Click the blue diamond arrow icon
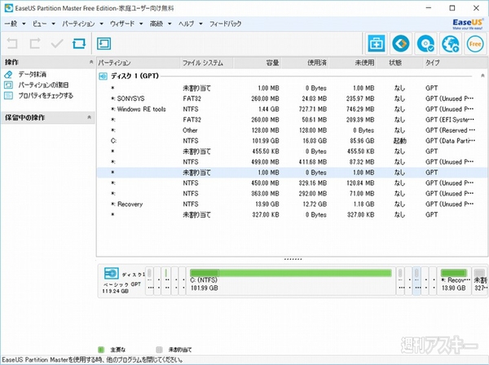The width and height of the screenshot is (489, 365). [401, 44]
